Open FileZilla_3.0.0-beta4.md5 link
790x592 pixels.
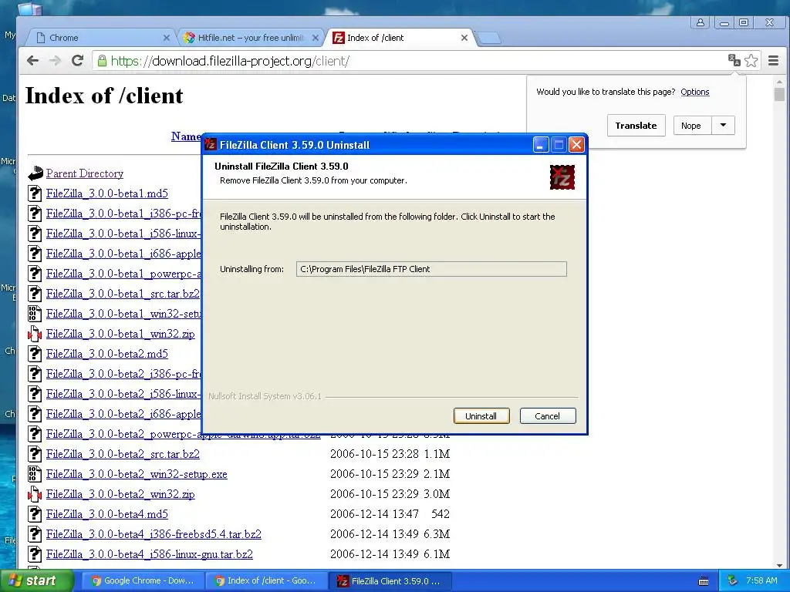tap(106, 514)
